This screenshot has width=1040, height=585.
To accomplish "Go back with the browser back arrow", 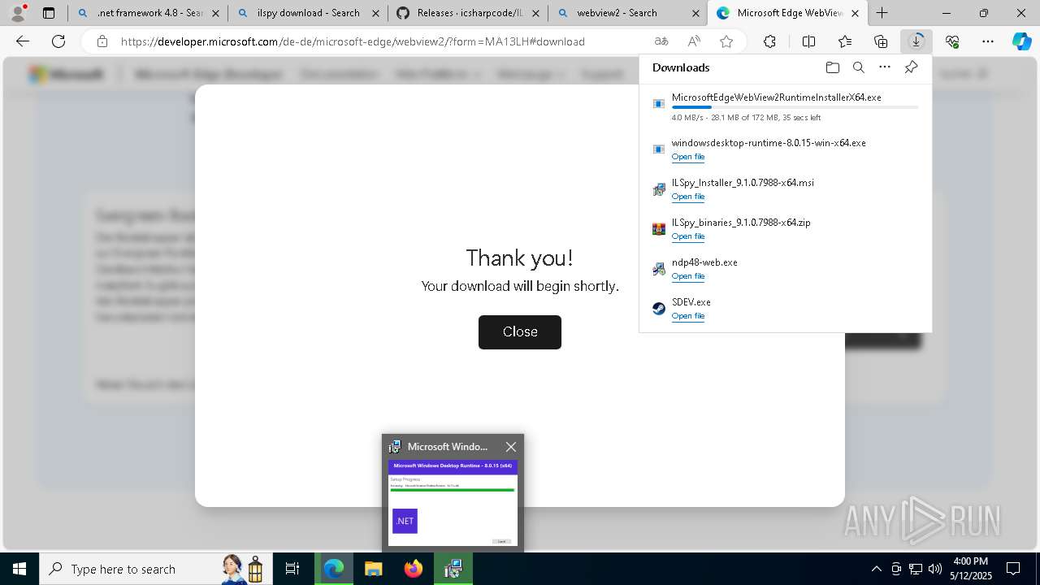I will (x=23, y=41).
